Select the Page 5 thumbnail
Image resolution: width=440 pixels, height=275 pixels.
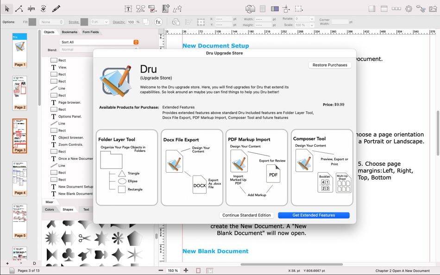[19, 221]
